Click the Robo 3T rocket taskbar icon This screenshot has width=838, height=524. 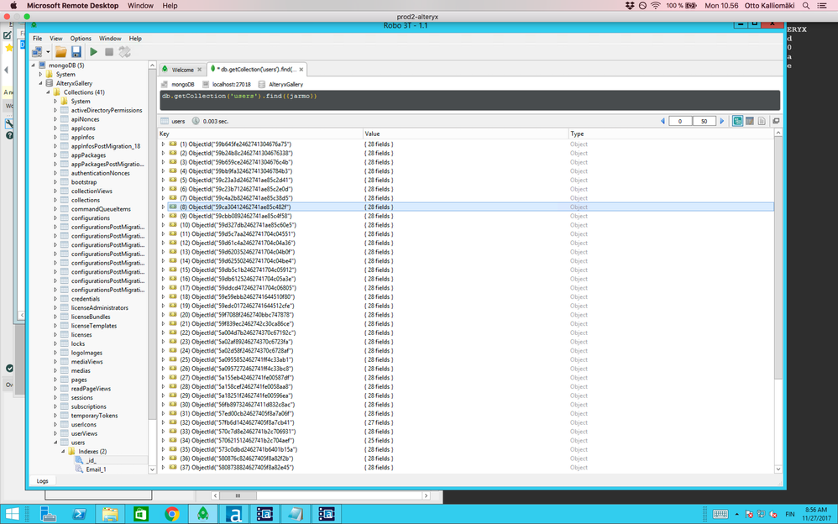(202, 515)
